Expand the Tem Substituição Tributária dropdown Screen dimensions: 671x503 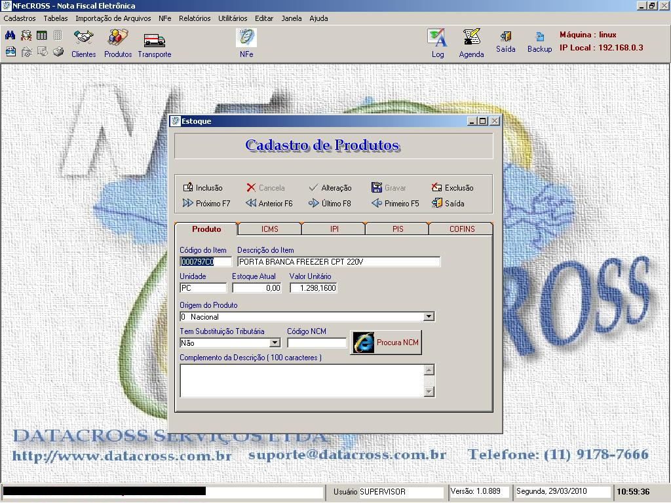pos(275,343)
